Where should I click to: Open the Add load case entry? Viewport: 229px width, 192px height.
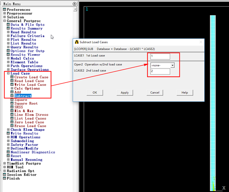(x=18, y=92)
